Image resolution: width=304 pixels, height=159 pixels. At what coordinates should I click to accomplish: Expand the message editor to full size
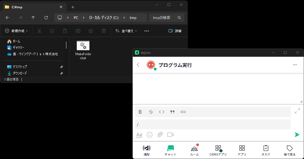click(x=297, y=111)
